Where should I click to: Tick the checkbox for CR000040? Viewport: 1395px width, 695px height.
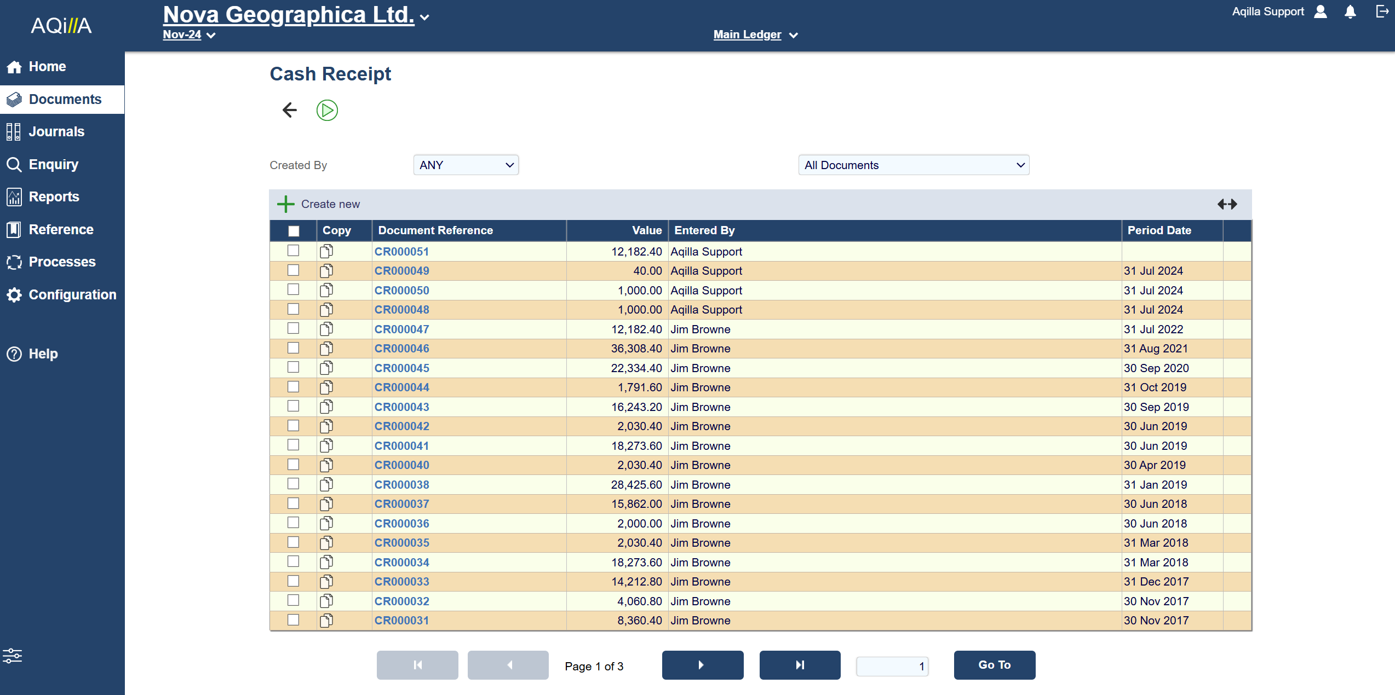294,465
